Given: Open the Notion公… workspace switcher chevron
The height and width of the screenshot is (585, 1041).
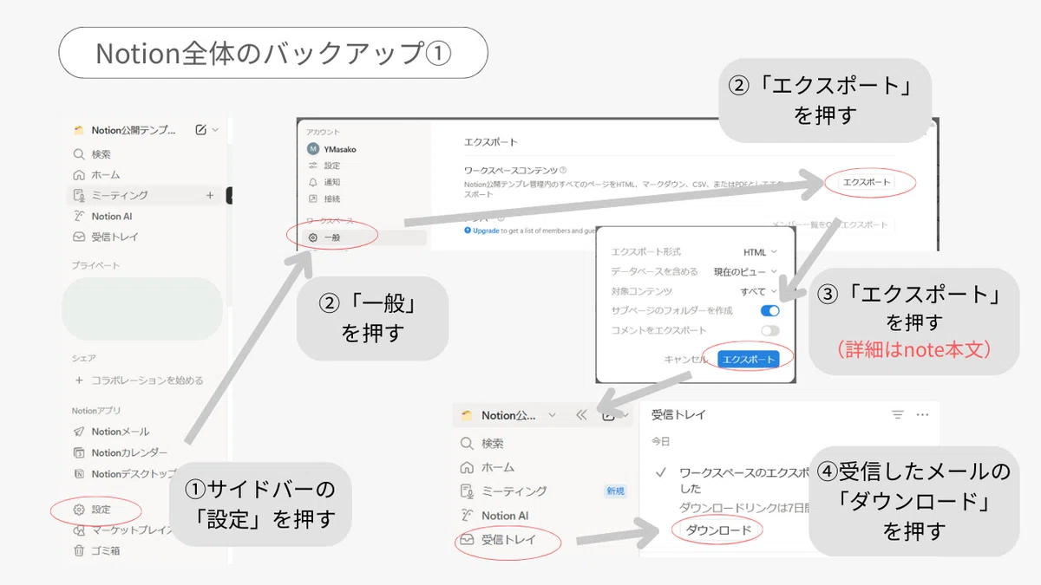Looking at the screenshot, I should tap(553, 415).
